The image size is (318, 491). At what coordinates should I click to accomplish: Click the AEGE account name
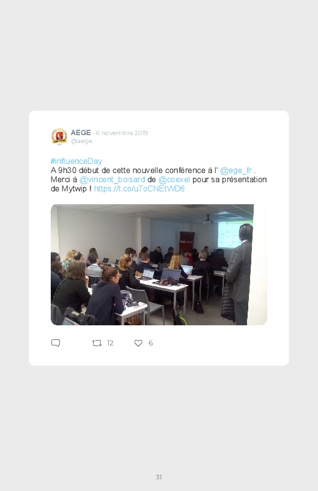pyautogui.click(x=81, y=133)
